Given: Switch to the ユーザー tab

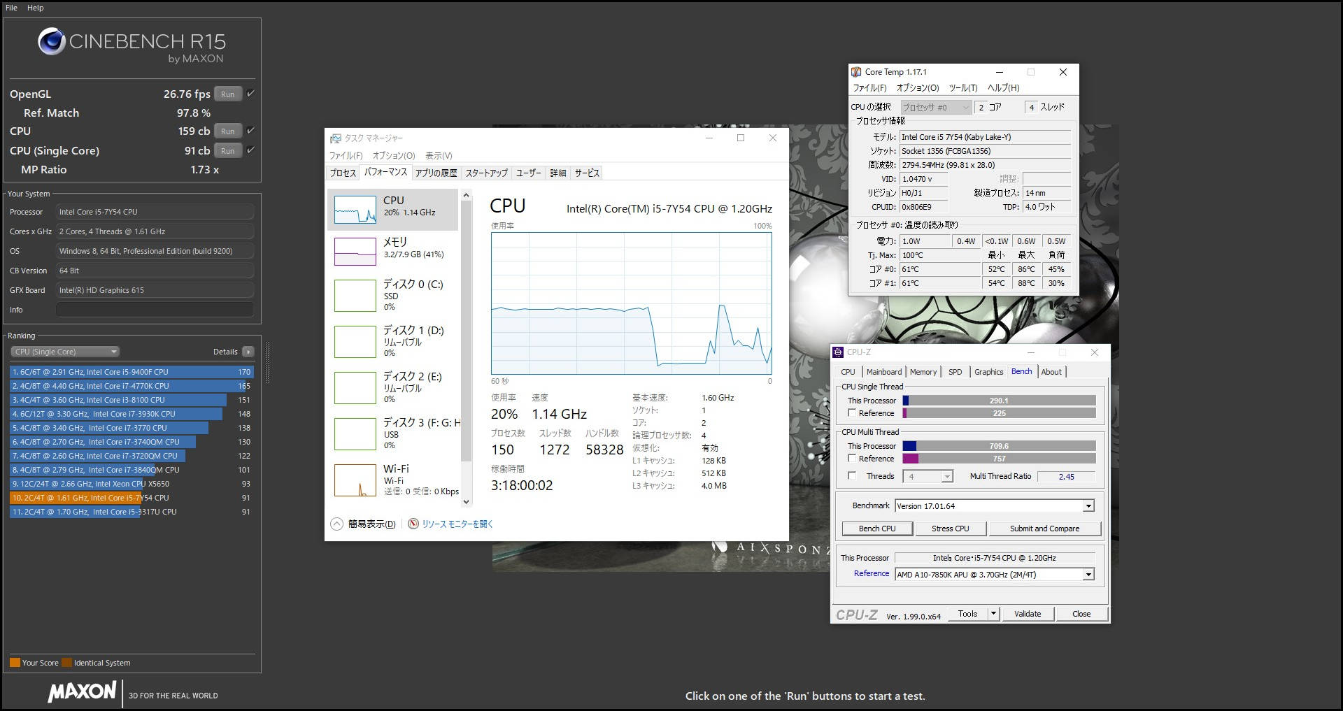Looking at the screenshot, I should [x=529, y=173].
